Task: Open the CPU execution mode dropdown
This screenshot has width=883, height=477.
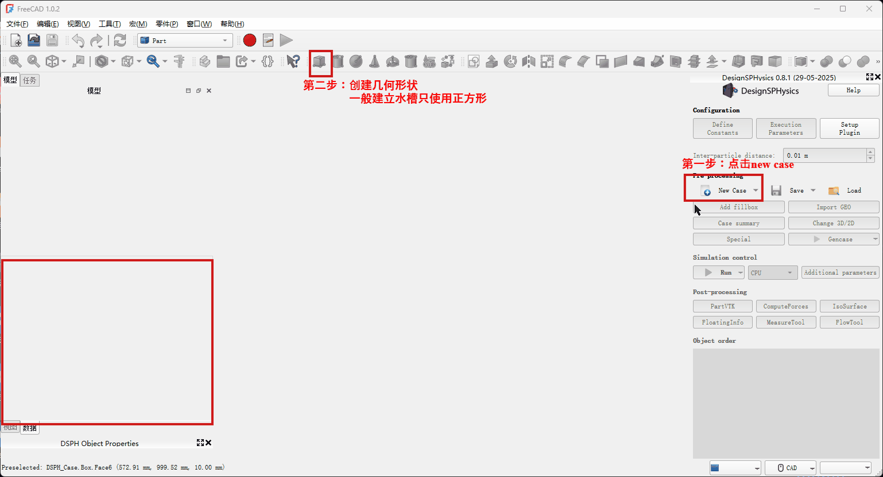Action: [x=772, y=272]
